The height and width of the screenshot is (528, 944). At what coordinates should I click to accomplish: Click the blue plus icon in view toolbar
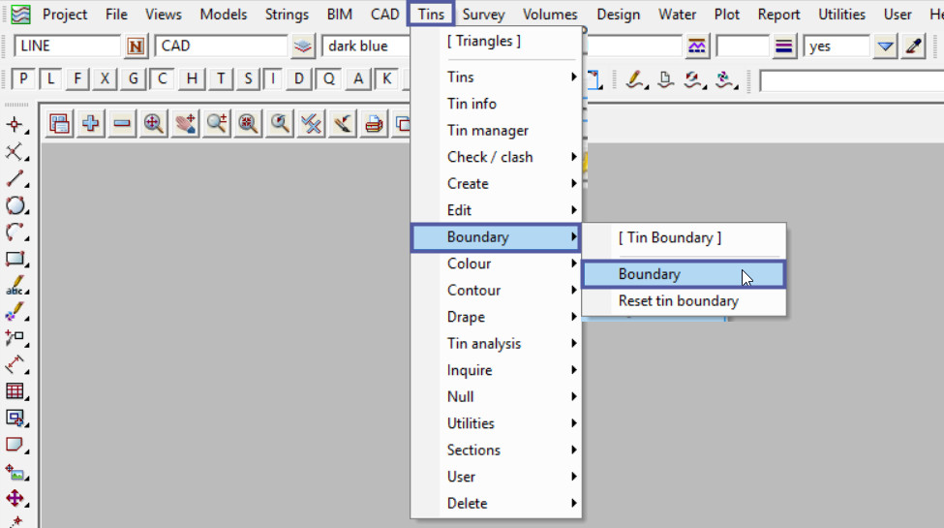pyautogui.click(x=91, y=123)
